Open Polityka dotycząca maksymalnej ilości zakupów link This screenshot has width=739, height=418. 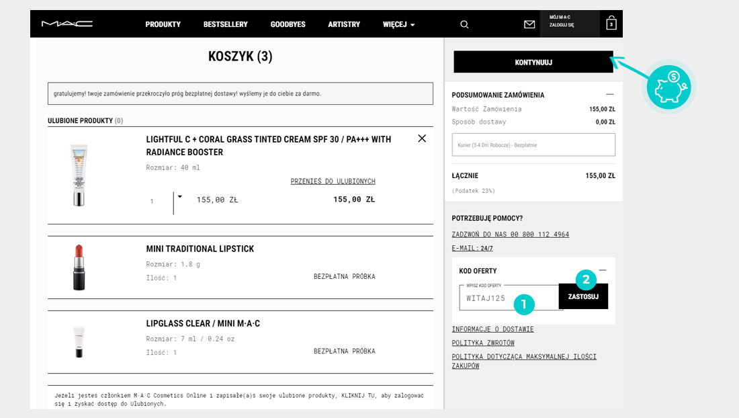524,361
